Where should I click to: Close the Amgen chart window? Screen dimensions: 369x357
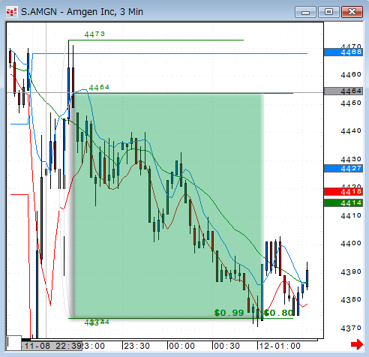tap(352, 12)
